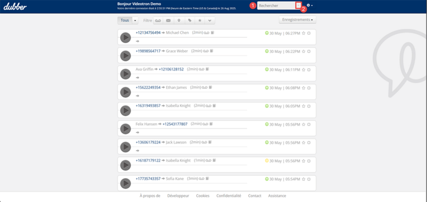The width and height of the screenshot is (427, 202).
Task: Play the Felix Hansen recording
Action: coord(125,129)
